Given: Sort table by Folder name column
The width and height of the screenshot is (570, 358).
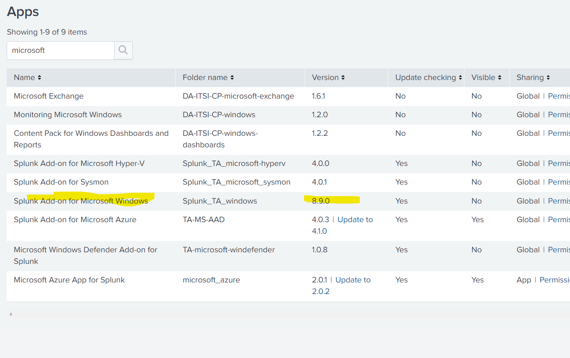Looking at the screenshot, I should point(208,77).
